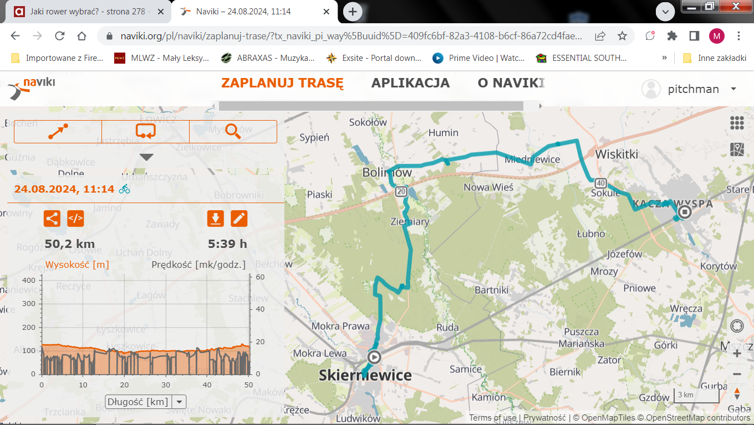Show hidden bookmarks via chevron
This screenshot has height=425, width=754.
(664, 58)
